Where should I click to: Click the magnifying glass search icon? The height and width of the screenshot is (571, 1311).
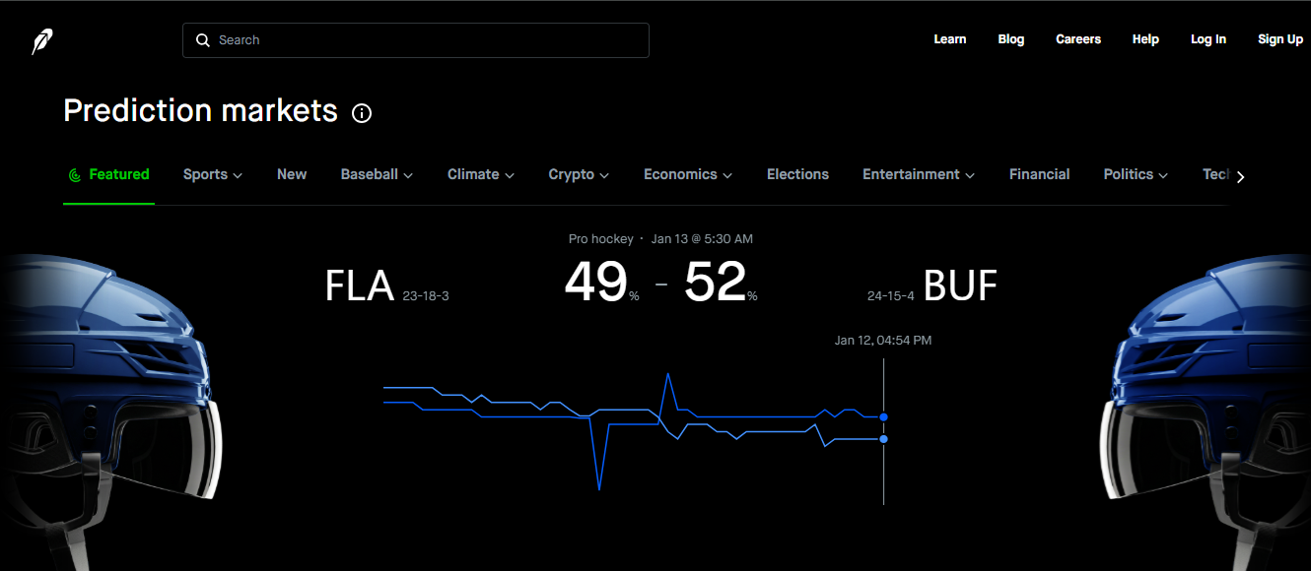pos(203,39)
